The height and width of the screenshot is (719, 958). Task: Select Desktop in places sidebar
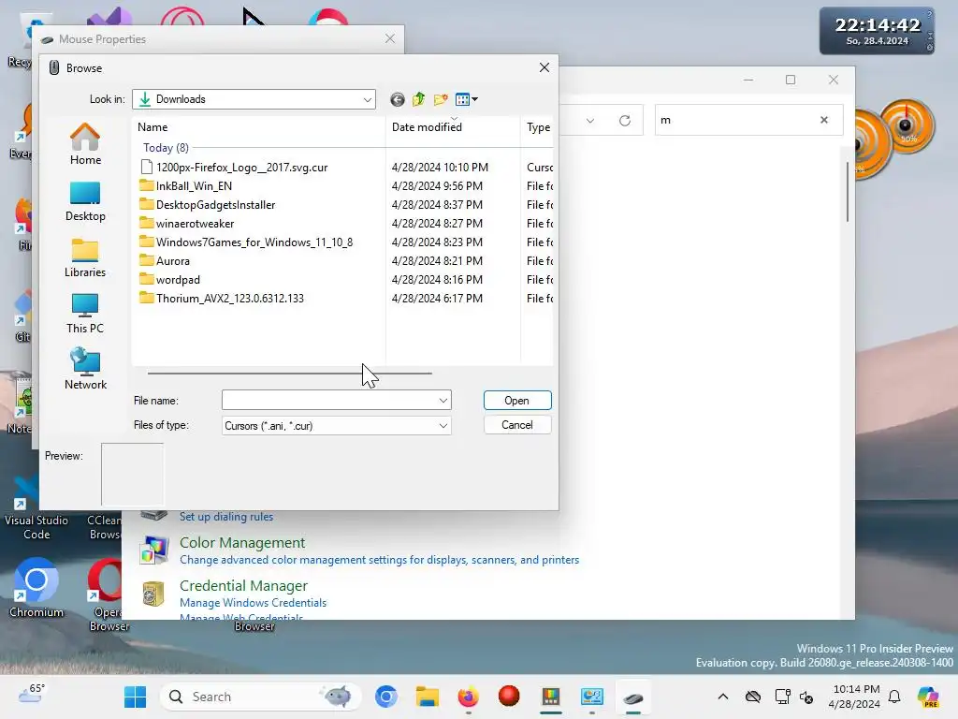pos(85,202)
